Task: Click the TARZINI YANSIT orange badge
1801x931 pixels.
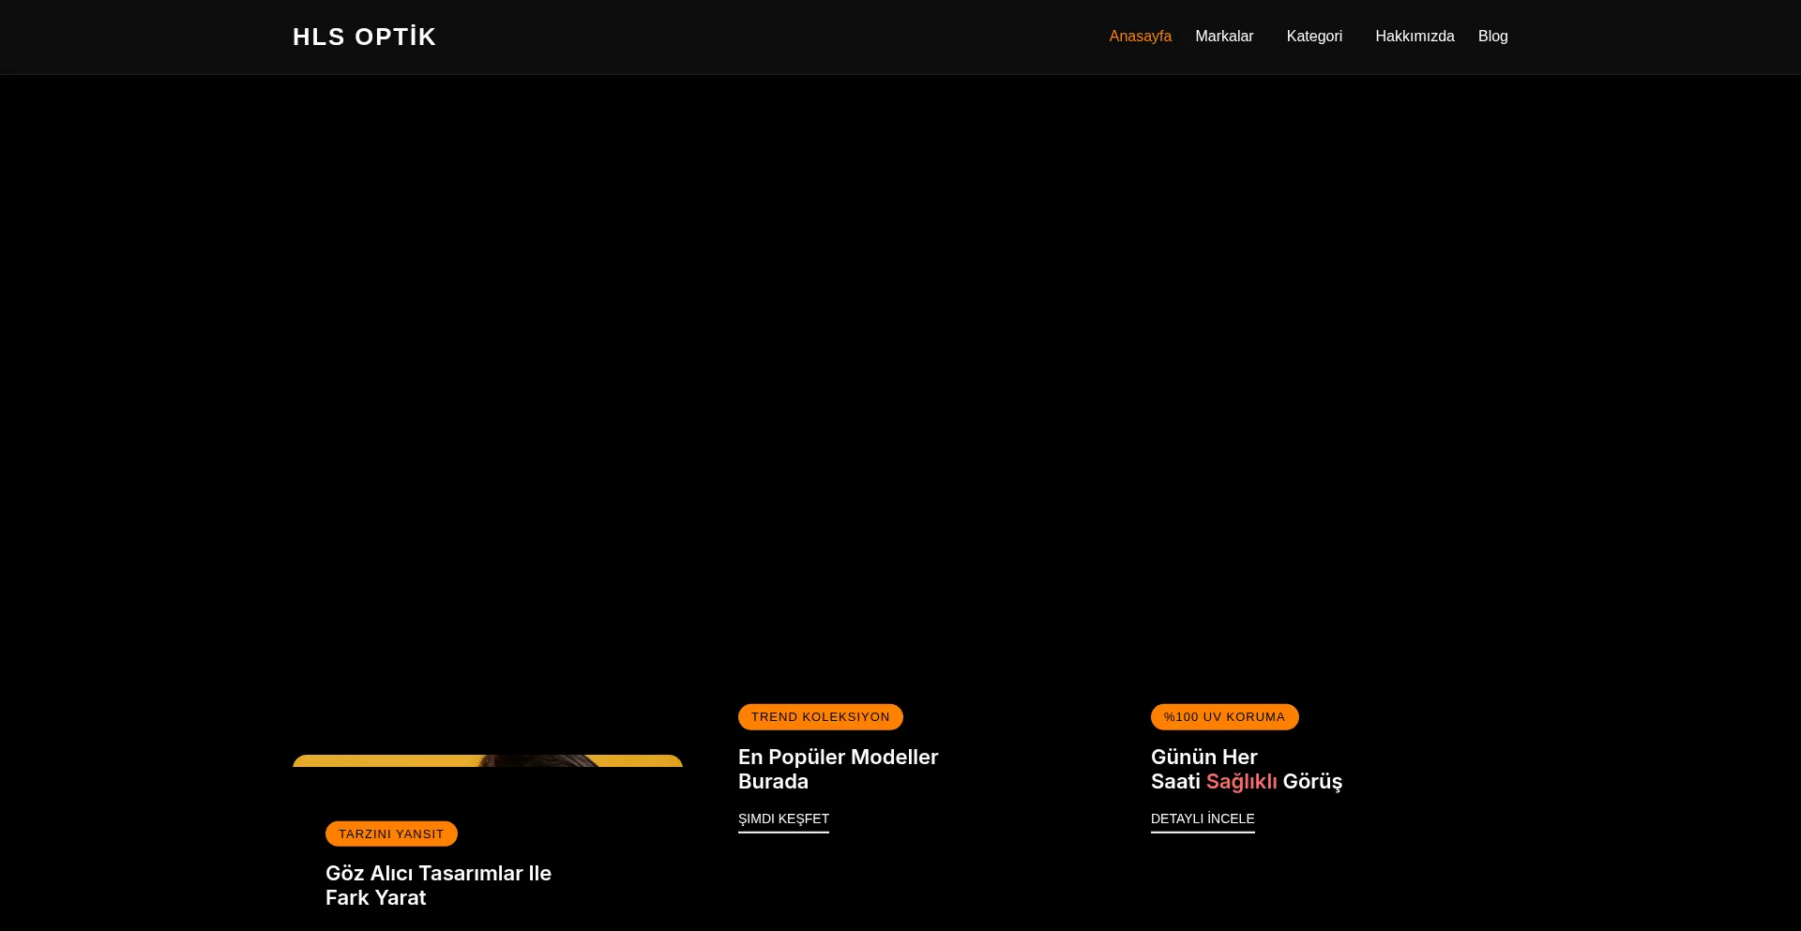Action: pos(391,834)
